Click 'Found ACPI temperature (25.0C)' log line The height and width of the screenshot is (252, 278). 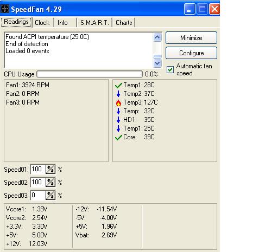tap(47, 37)
